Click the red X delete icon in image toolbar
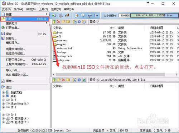Screen dimensions: 179x133 [59, 22]
